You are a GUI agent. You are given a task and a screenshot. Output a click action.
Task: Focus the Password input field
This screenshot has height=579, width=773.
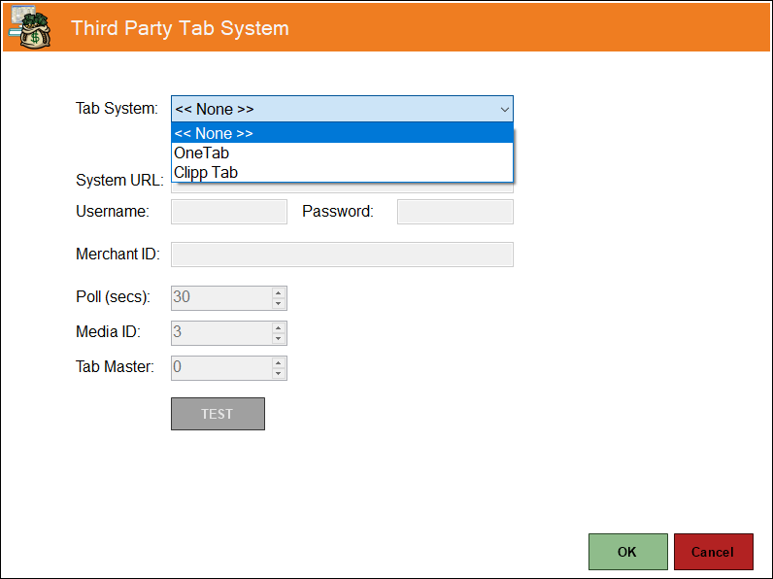[x=455, y=212]
